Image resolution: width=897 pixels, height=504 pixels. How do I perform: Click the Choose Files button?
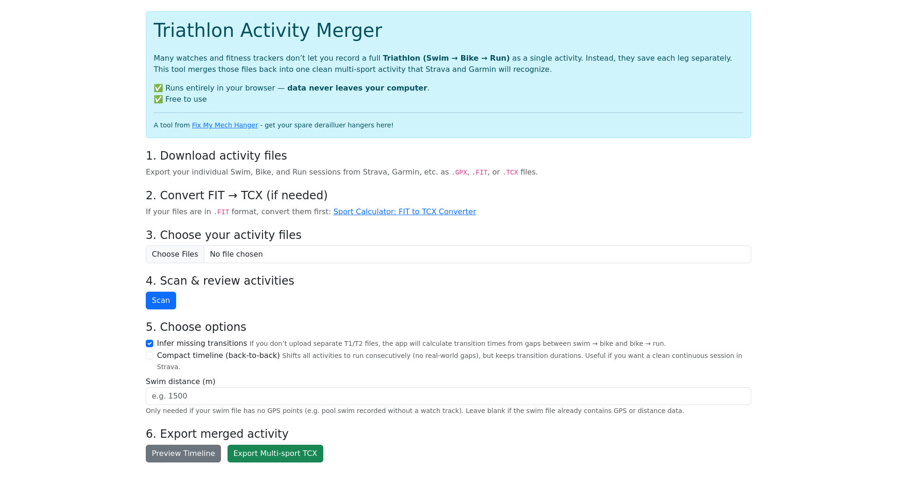pos(175,254)
